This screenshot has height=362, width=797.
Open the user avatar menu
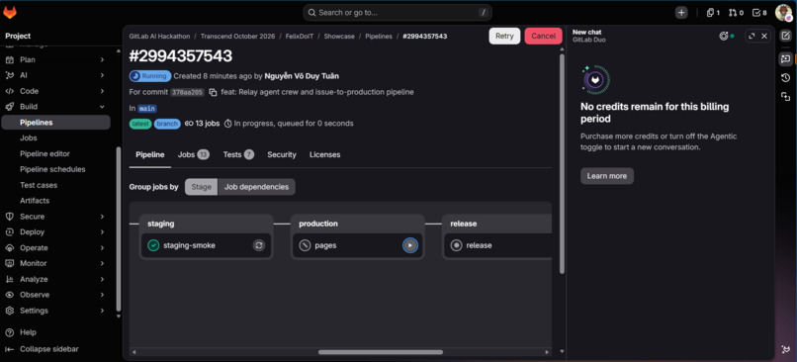(783, 13)
